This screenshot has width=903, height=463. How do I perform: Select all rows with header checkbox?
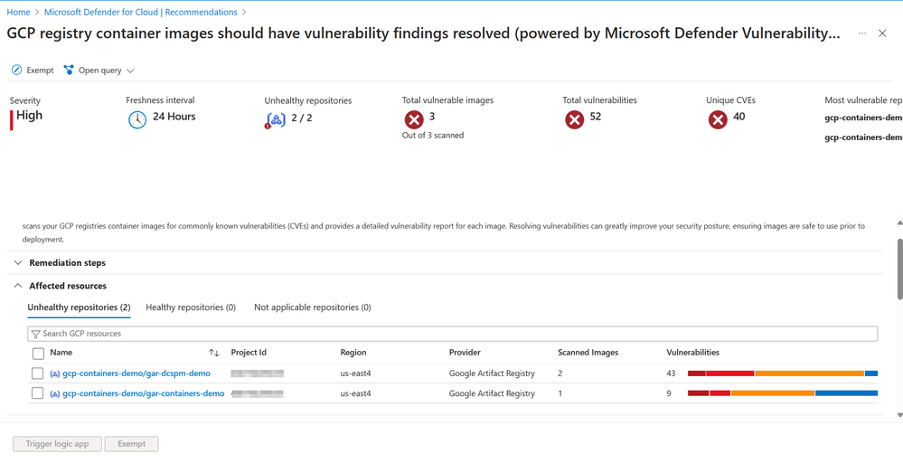[38, 353]
